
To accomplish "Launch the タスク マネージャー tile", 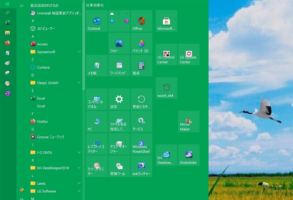I will point(119,144).
